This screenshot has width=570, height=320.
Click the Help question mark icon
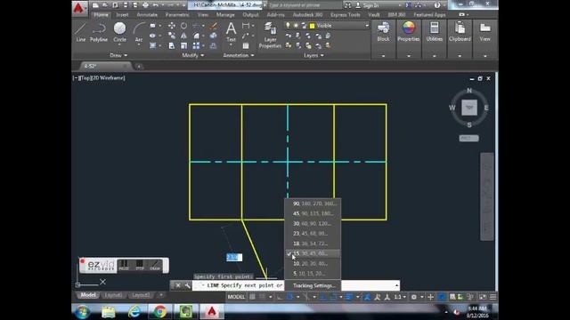pyautogui.click(x=437, y=5)
